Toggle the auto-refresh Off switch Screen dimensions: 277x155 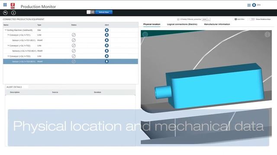click(90, 12)
